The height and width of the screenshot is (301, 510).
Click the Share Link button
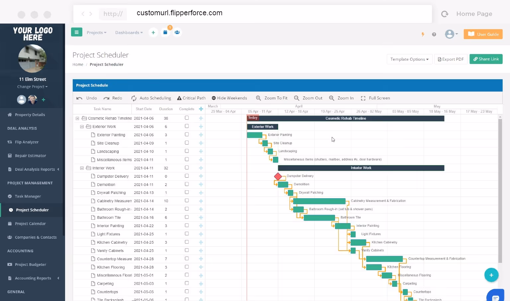(486, 59)
